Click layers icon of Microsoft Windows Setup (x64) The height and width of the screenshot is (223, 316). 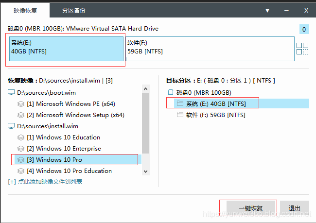[x=21, y=115]
